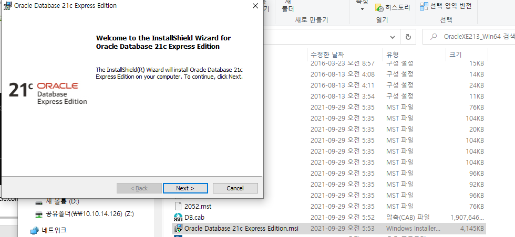
Task: Expand the Properties (특성) dropdown arrow
Action: [x=362, y=9]
